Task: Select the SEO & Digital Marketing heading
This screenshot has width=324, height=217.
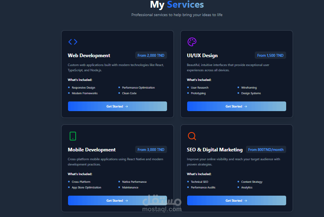Action: 215,150
